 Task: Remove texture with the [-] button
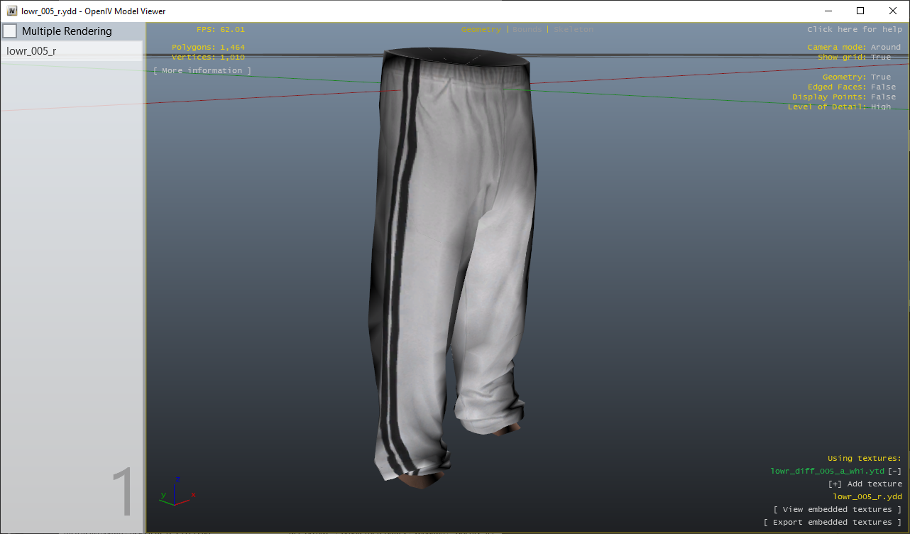pos(895,471)
